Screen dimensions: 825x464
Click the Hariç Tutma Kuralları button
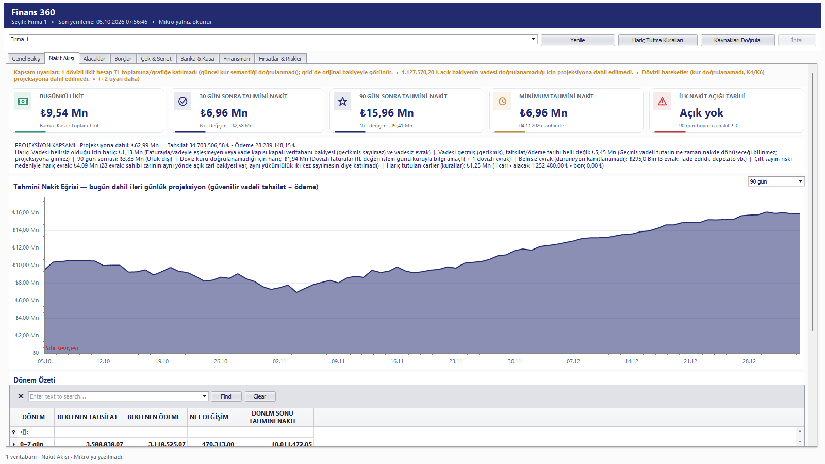tap(657, 40)
